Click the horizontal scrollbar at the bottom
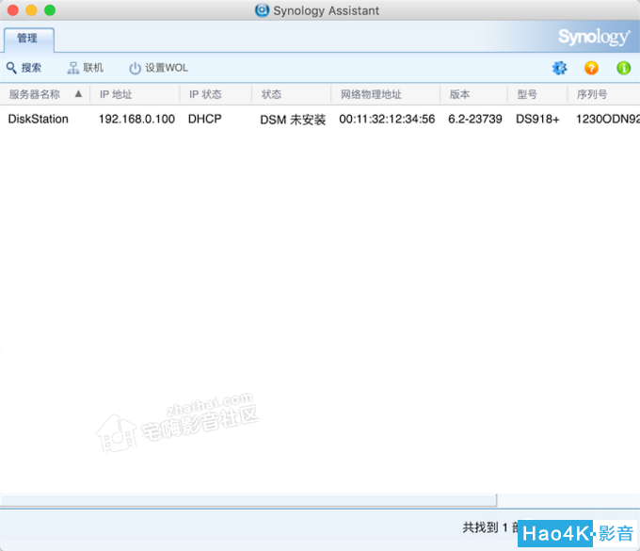 click(x=248, y=500)
